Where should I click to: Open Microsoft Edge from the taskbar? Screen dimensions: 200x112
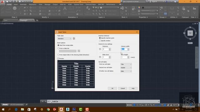pyautogui.click(x=16, y=109)
